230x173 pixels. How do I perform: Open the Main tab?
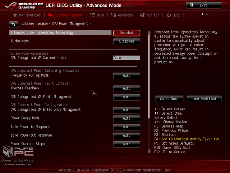coord(97,15)
